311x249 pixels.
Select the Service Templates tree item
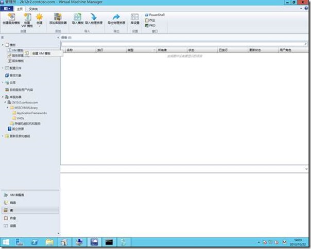point(15,61)
